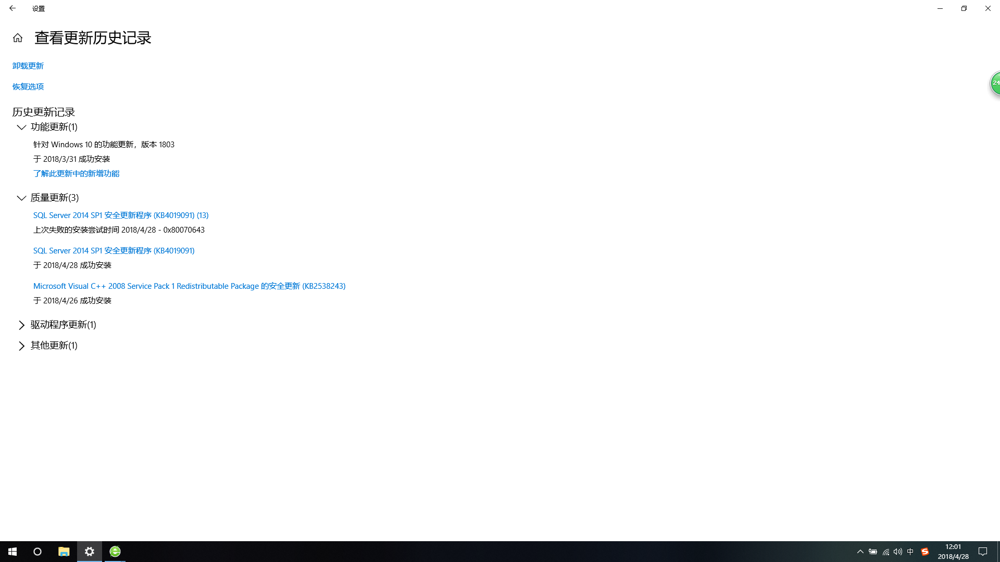The width and height of the screenshot is (1000, 562).
Task: Click the Sogou input method tray icon
Action: pos(925,552)
